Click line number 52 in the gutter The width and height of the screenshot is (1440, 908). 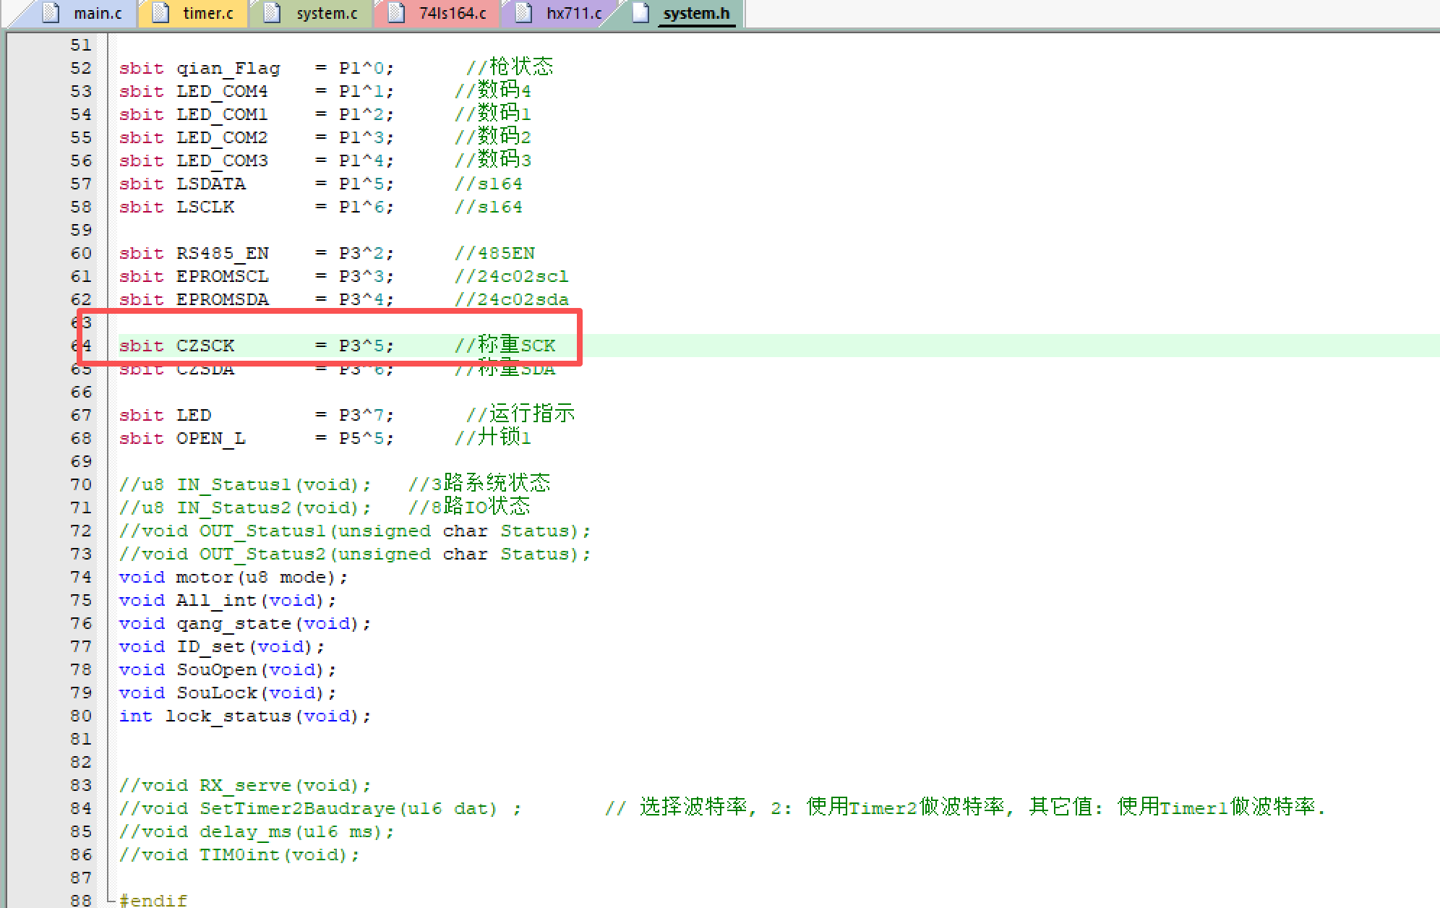[81, 68]
